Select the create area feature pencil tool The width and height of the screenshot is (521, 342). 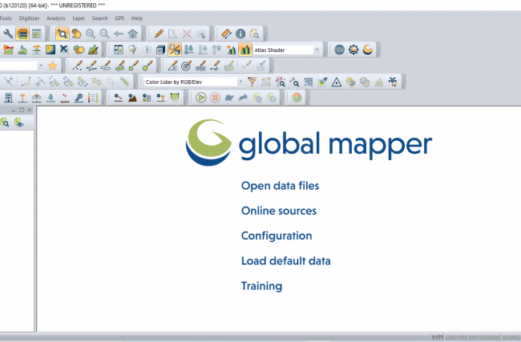coord(119,66)
